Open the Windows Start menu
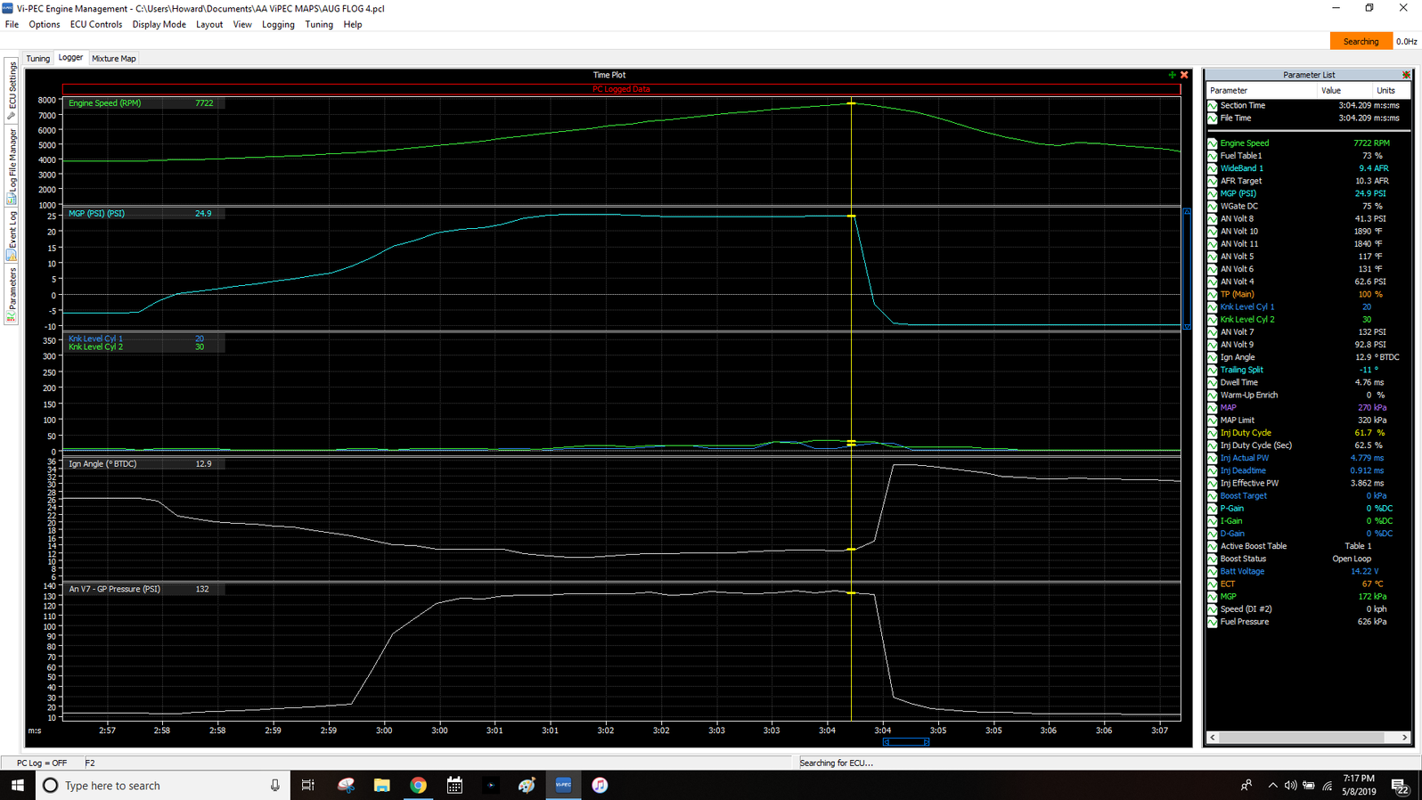This screenshot has width=1422, height=800. (x=18, y=785)
